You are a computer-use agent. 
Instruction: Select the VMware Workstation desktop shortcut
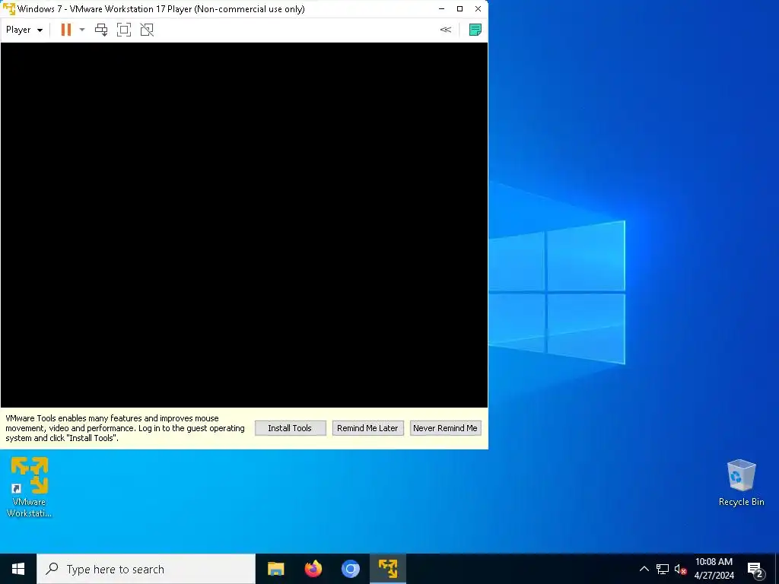(30, 487)
